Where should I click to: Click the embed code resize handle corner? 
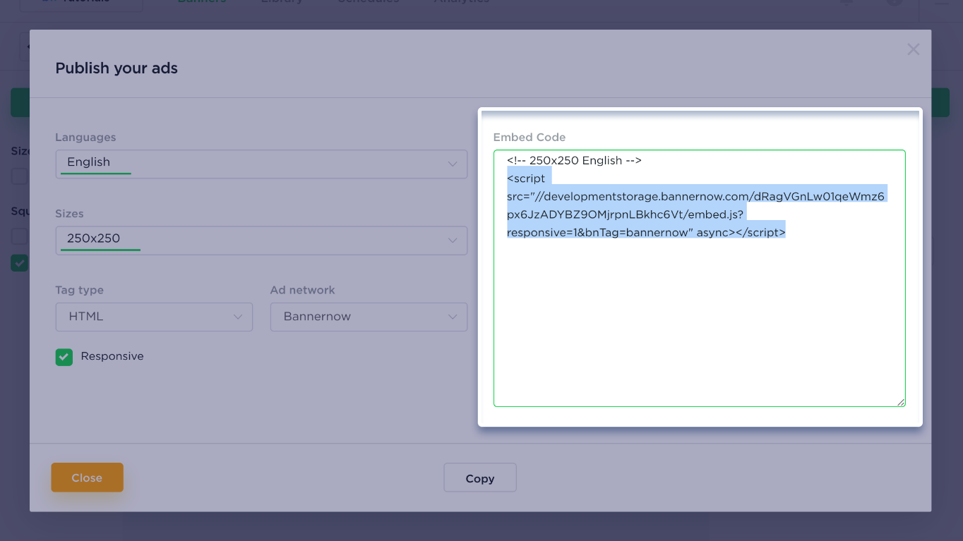point(900,402)
